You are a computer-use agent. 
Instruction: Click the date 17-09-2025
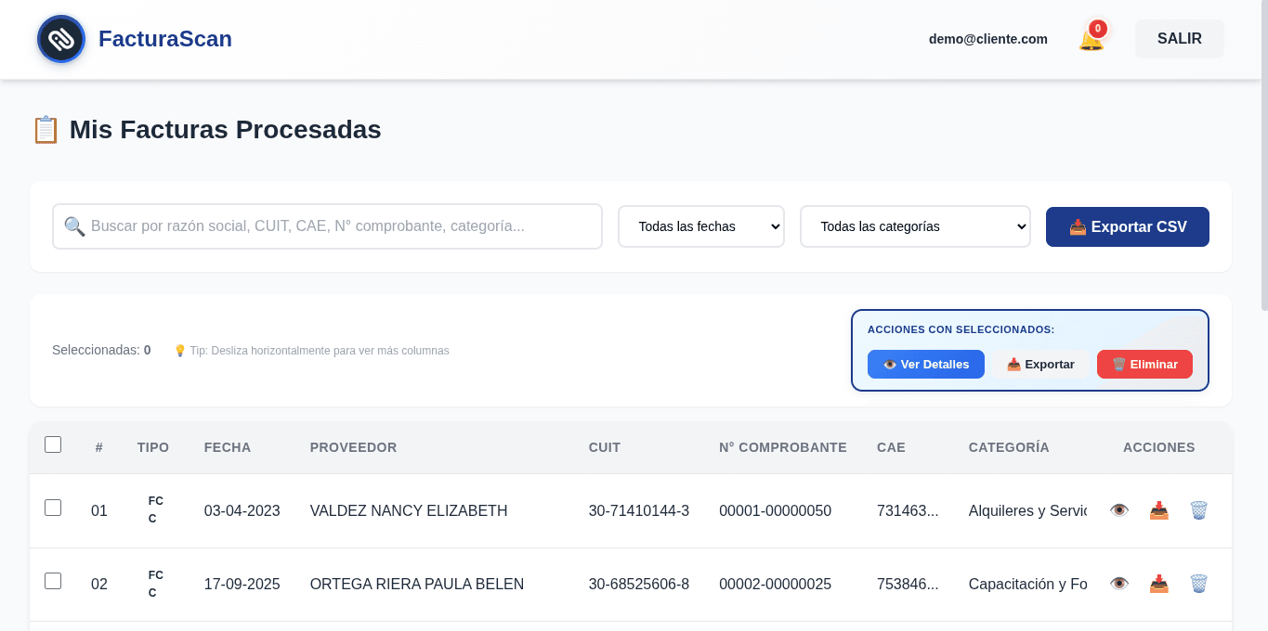pos(242,584)
